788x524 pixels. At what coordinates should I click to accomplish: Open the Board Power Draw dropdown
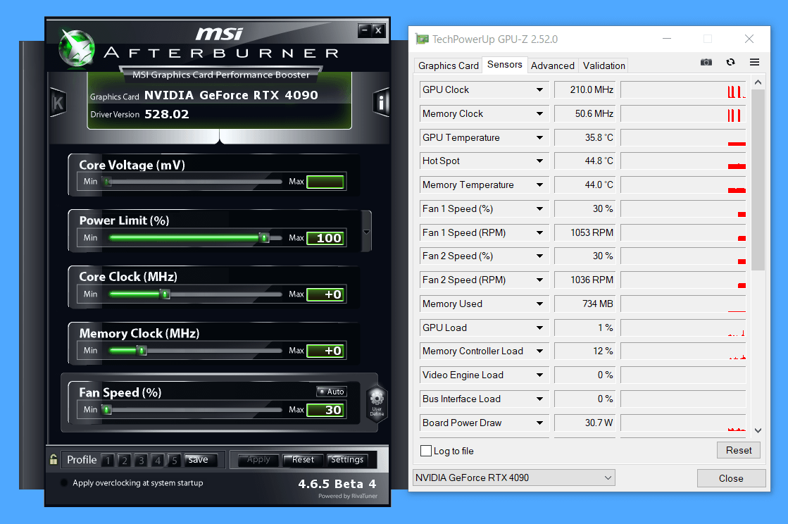pyautogui.click(x=539, y=423)
